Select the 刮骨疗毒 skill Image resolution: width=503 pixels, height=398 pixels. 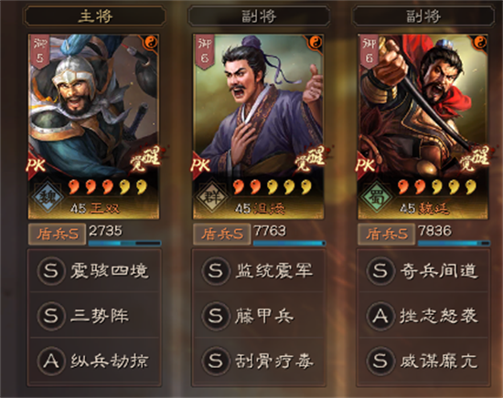tap(259, 361)
